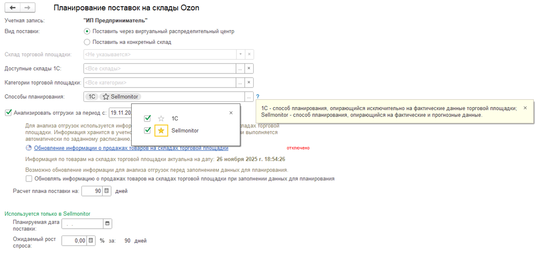Clear the 'Склад торговой площадки' field
The height and width of the screenshot is (253, 541).
[x=249, y=54]
